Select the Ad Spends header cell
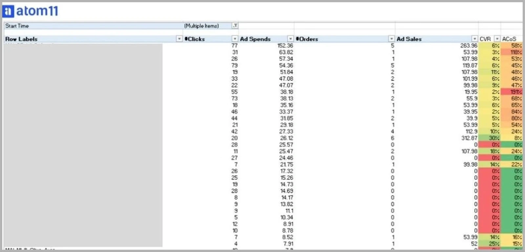Image resolution: width=525 pixels, height=252 pixels. 266,39
